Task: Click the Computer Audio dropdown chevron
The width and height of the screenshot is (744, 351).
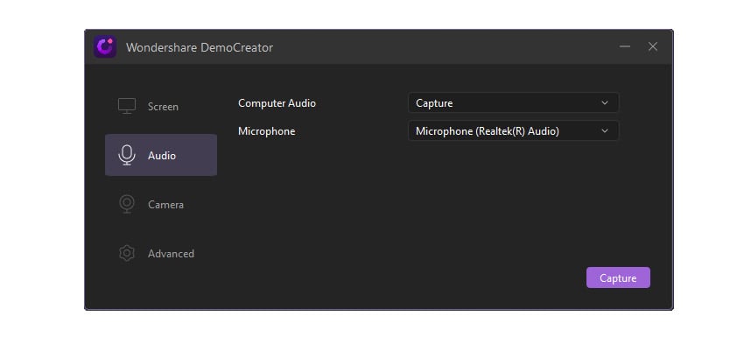Action: tap(605, 103)
